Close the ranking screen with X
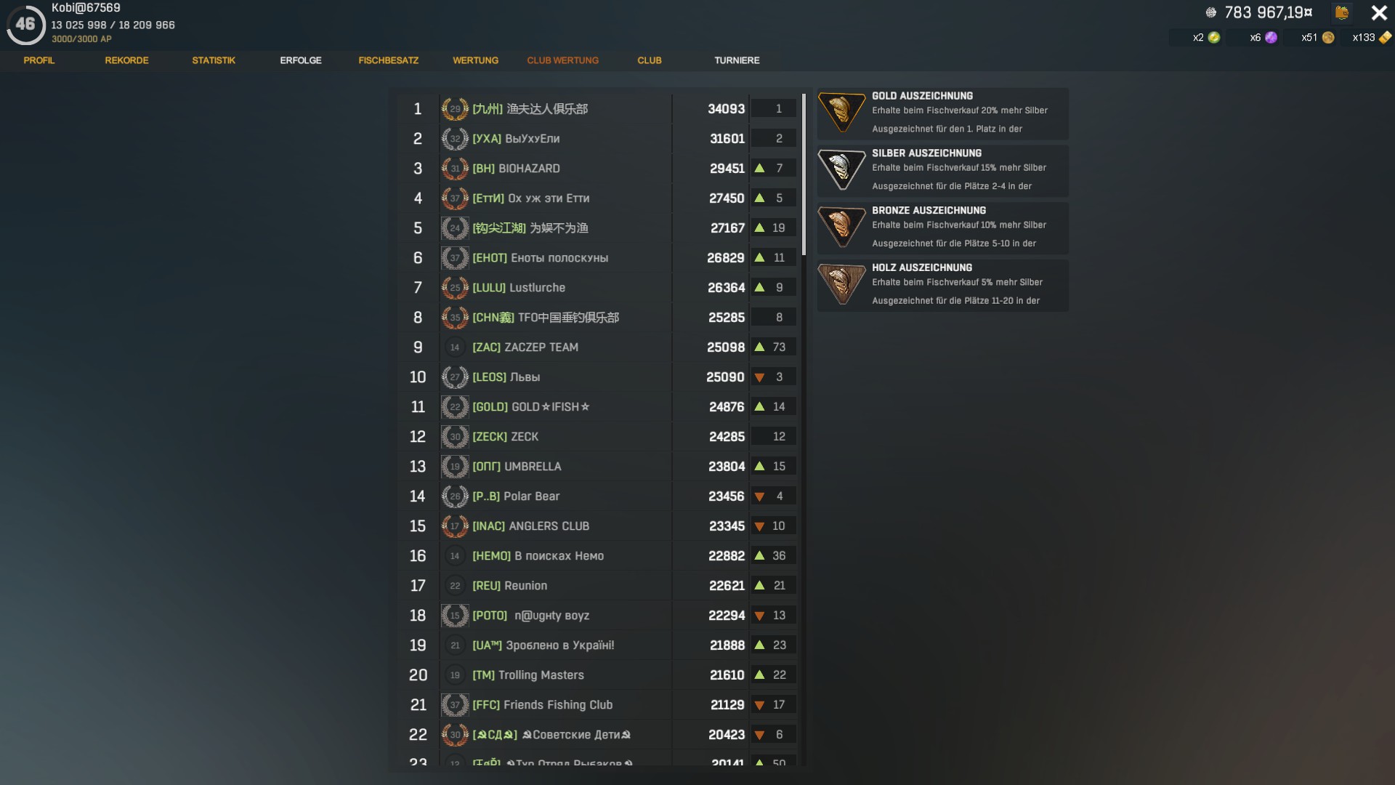The width and height of the screenshot is (1395, 785). 1379,12
